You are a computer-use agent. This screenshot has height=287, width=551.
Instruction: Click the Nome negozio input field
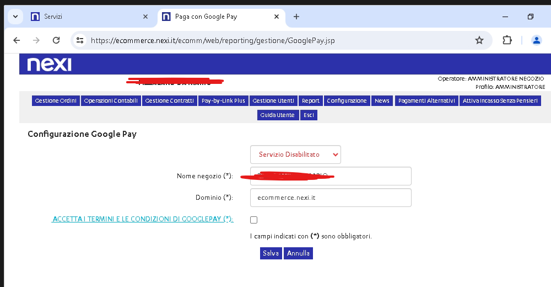click(x=331, y=176)
